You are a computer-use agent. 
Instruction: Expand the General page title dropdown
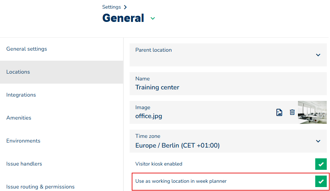click(x=153, y=18)
